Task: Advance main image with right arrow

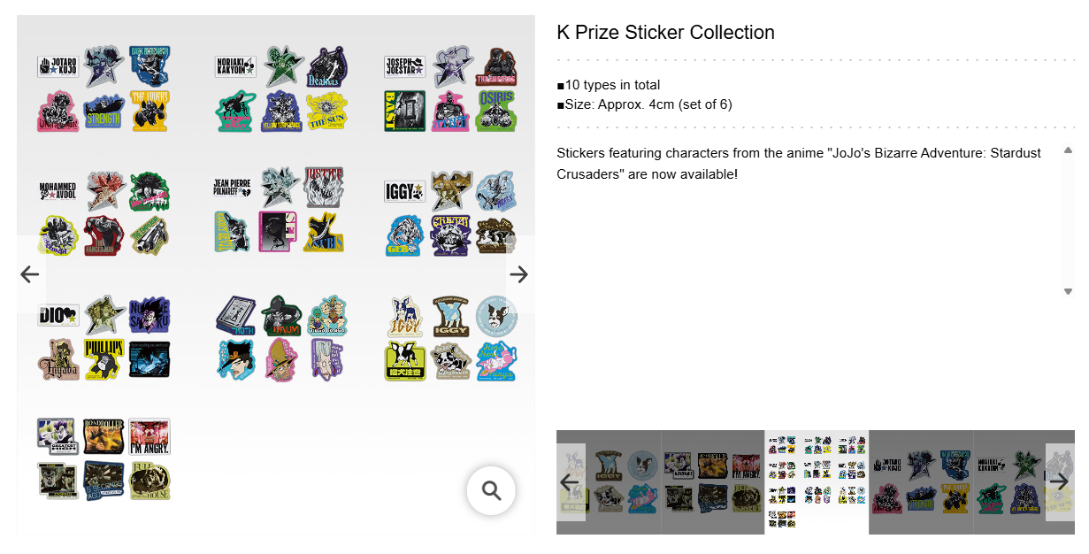Action: point(518,274)
